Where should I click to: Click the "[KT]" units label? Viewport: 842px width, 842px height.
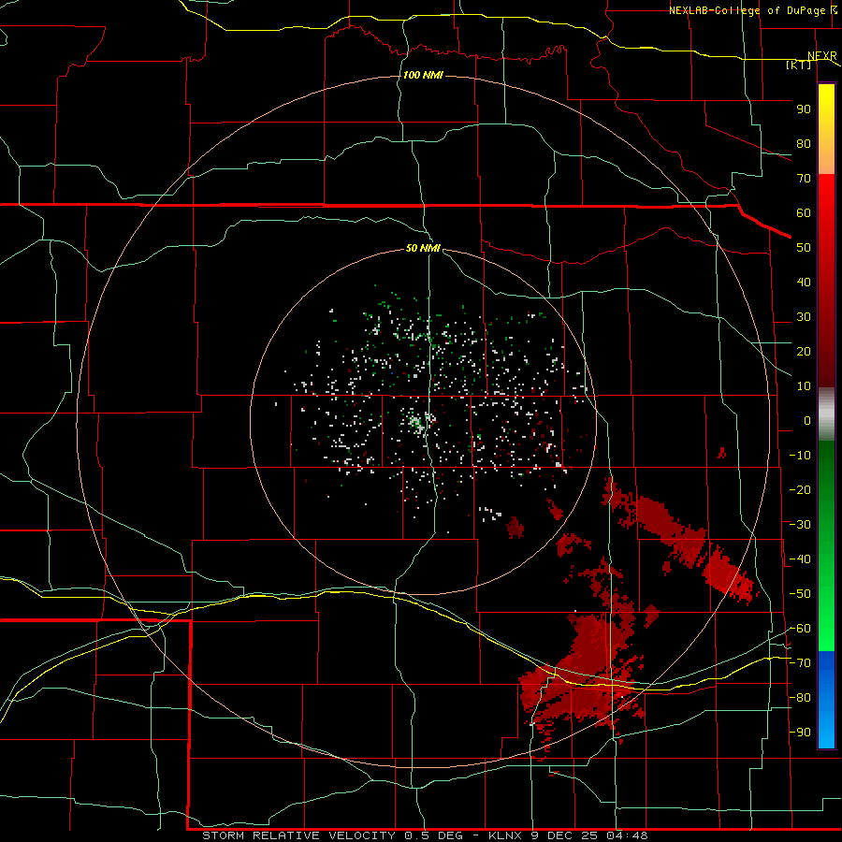[x=798, y=65]
